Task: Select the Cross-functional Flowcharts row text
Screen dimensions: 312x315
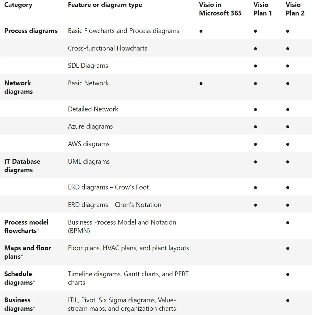Action: pos(107,48)
